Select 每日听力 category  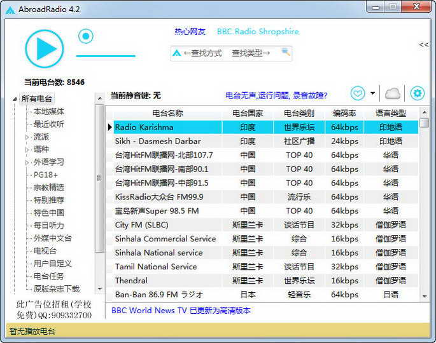point(48,225)
